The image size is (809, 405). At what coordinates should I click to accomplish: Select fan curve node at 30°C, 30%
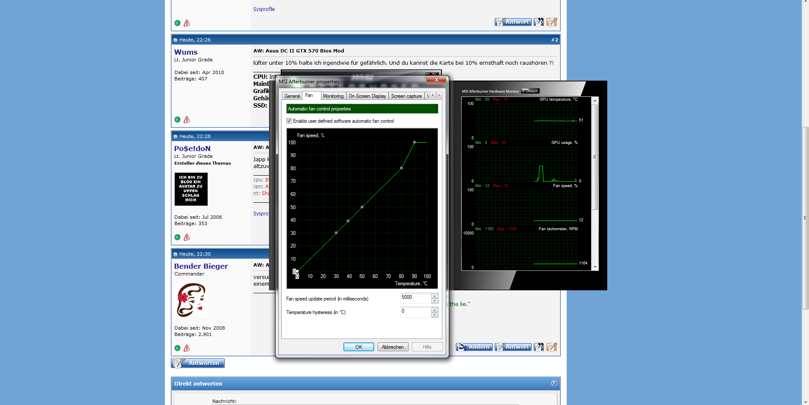click(336, 233)
